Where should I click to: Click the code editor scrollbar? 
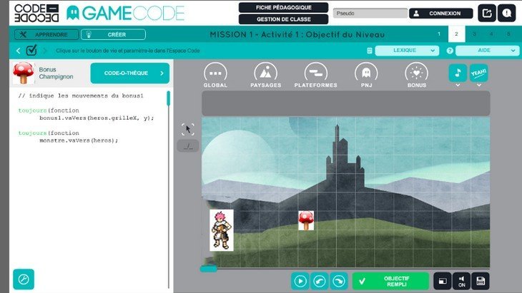click(169, 98)
